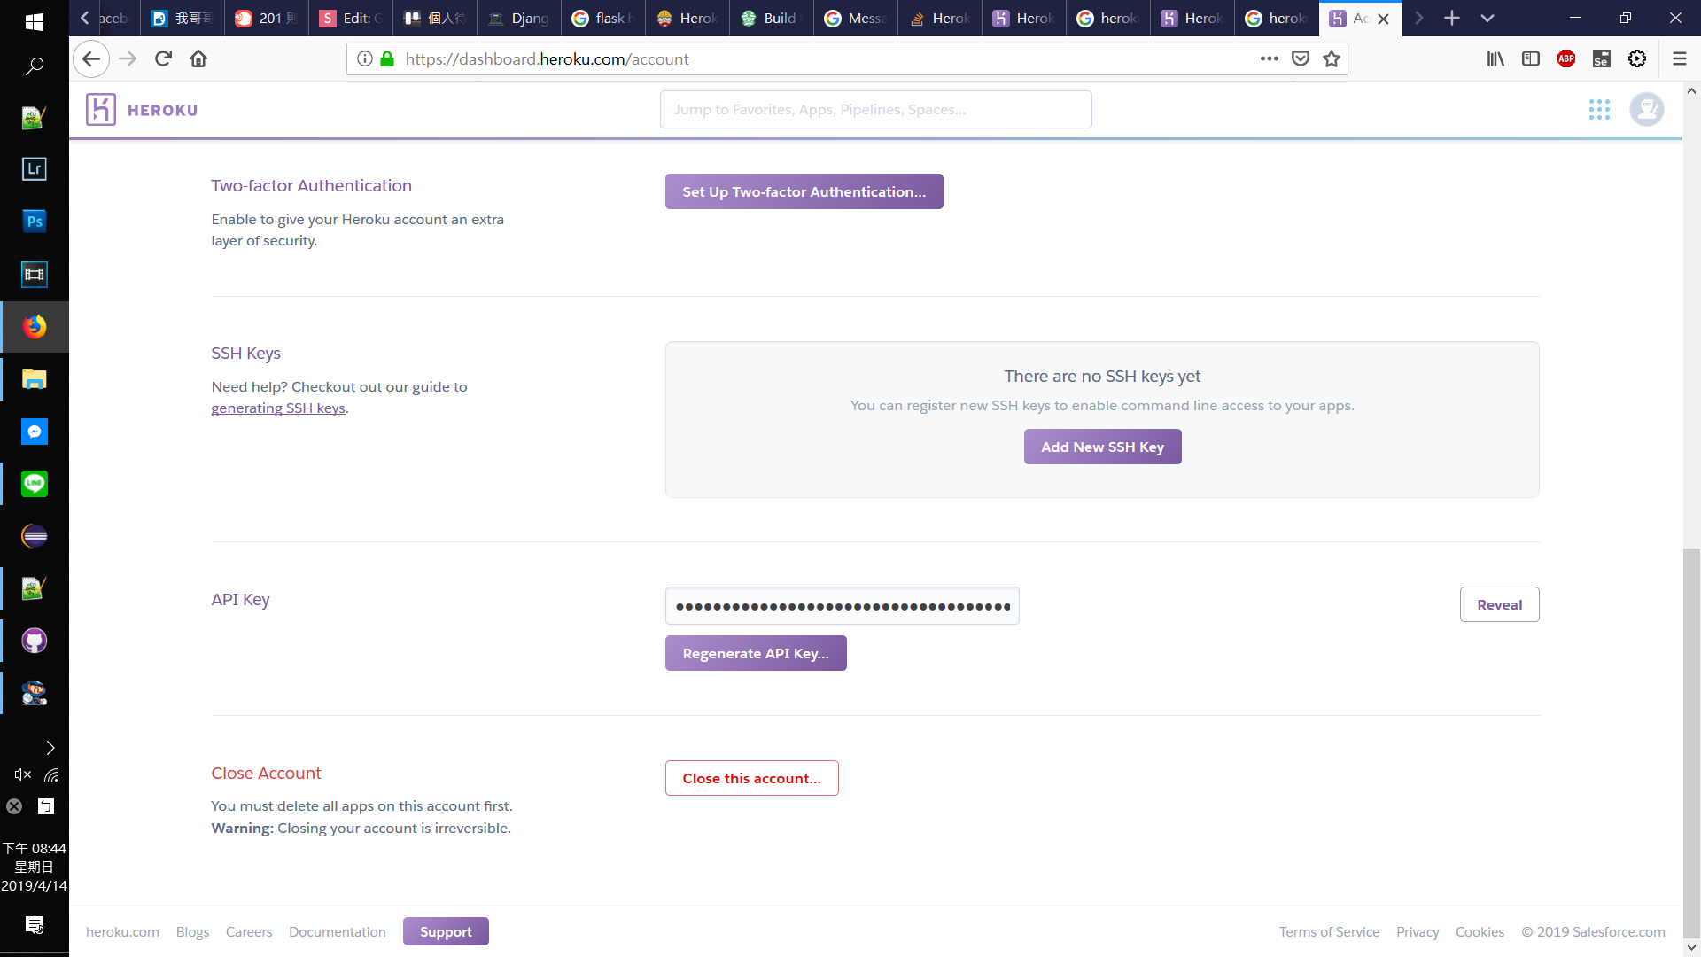Click the Adblock Plus extension icon
The height and width of the screenshot is (957, 1701).
tap(1566, 59)
